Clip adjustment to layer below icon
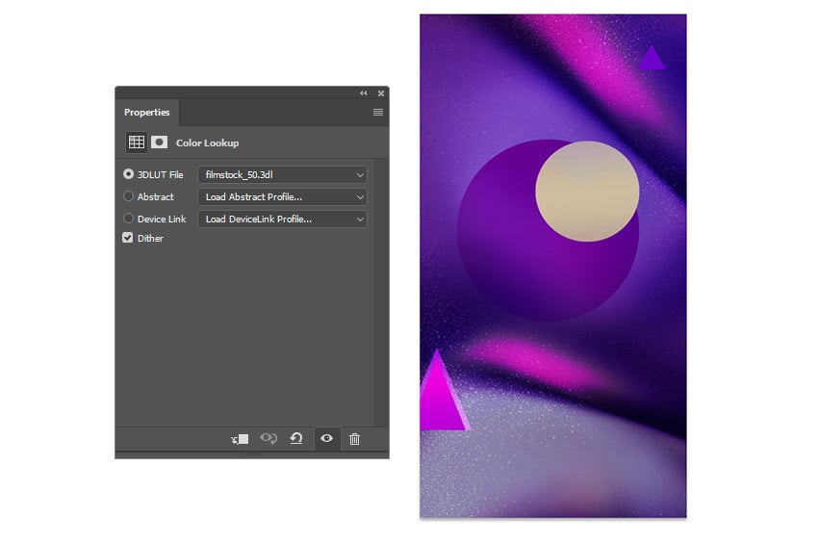818x543 pixels. coord(240,439)
